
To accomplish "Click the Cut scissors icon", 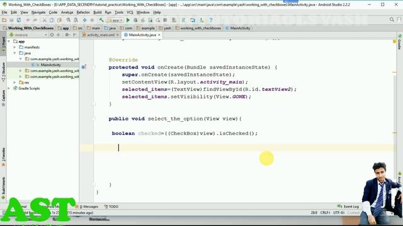I will (45, 20).
